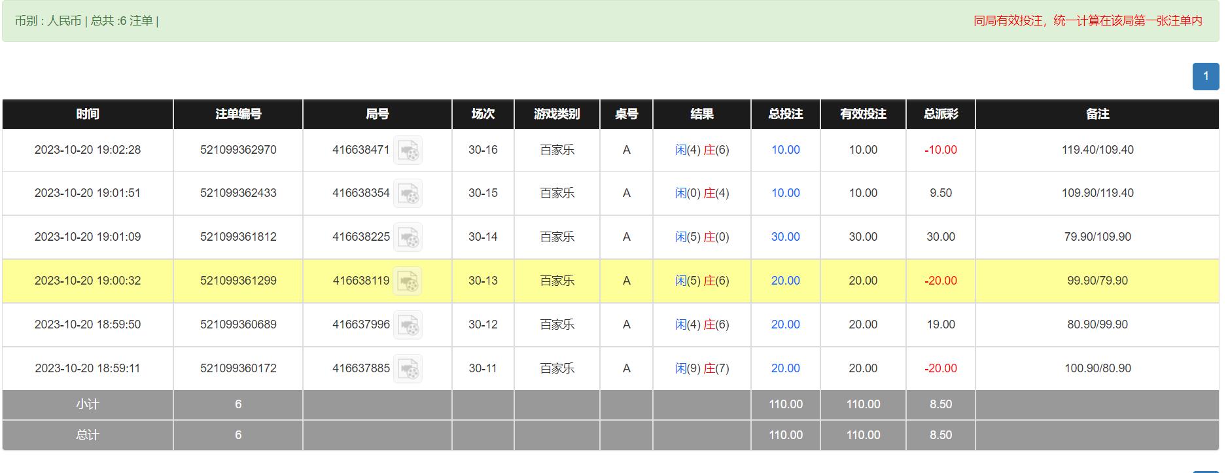
Task: Open video replay icon for round 416638225
Action: [x=408, y=237]
